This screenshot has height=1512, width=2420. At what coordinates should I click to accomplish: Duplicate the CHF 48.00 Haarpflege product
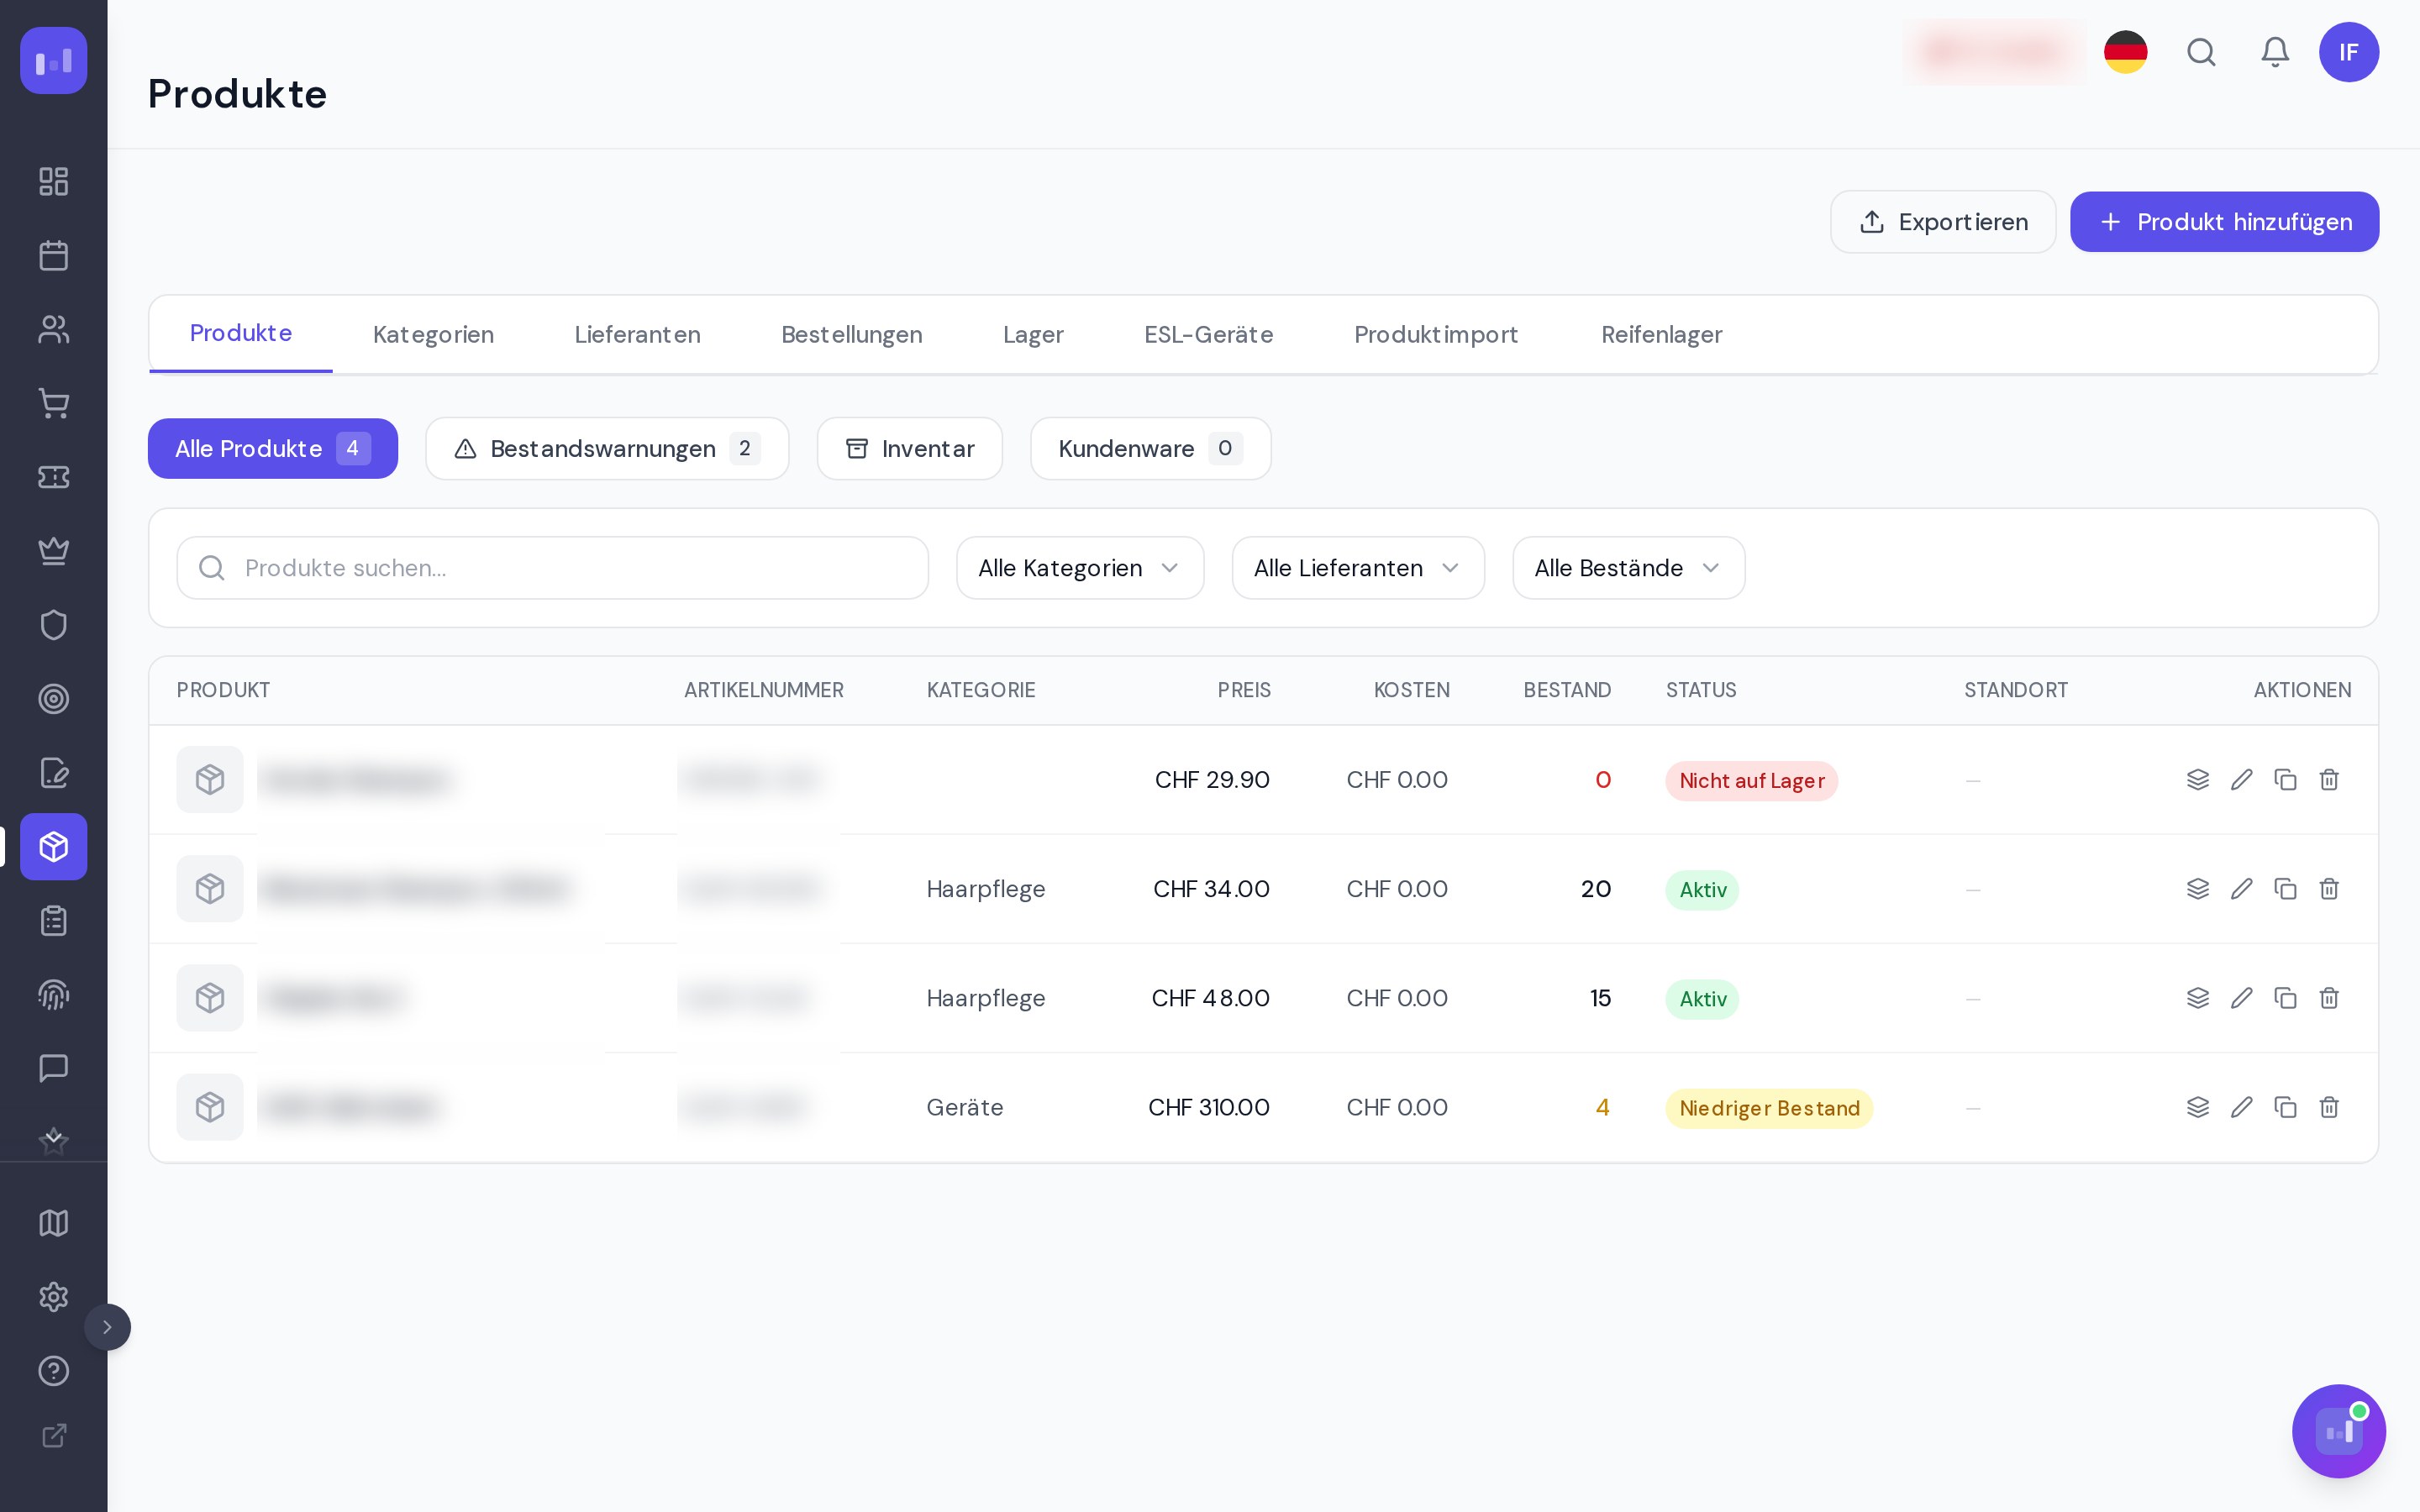(2285, 998)
